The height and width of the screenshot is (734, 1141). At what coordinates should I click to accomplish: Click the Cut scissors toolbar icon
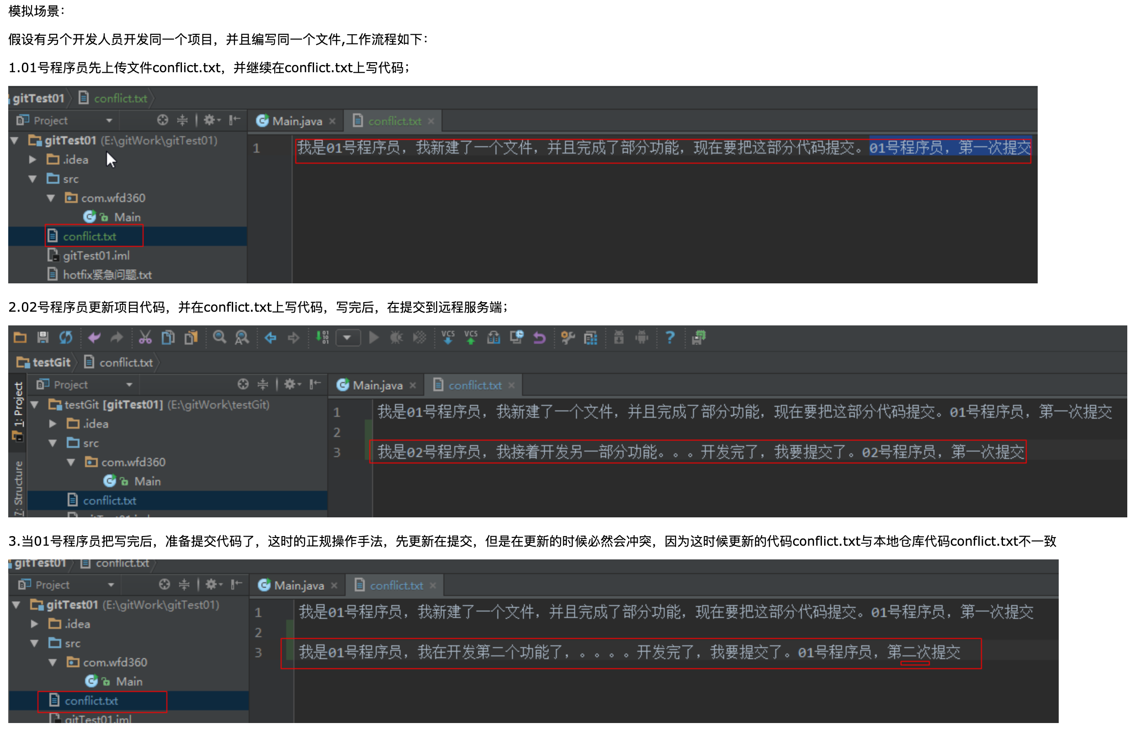click(x=145, y=337)
